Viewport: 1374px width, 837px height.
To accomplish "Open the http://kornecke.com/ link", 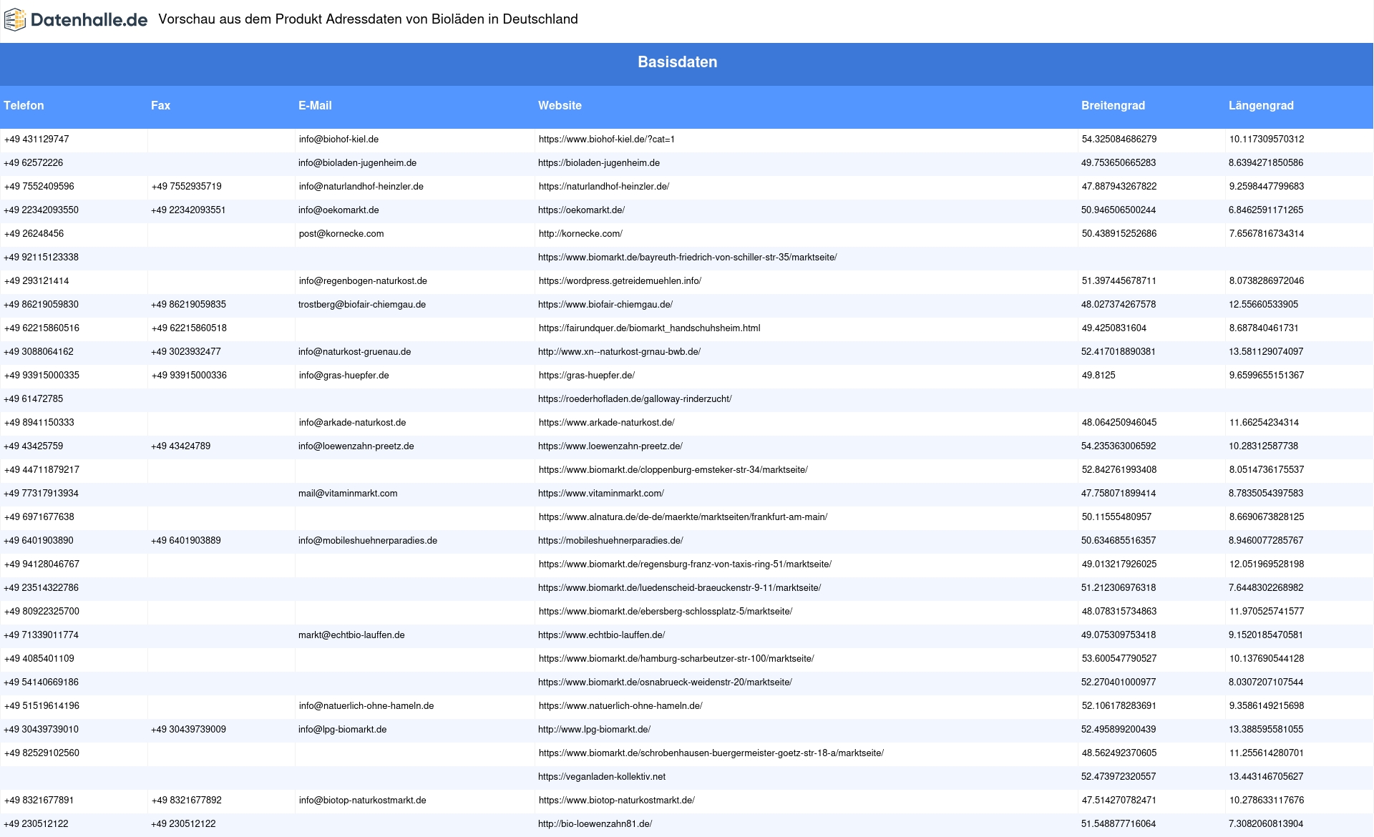I will click(x=580, y=234).
